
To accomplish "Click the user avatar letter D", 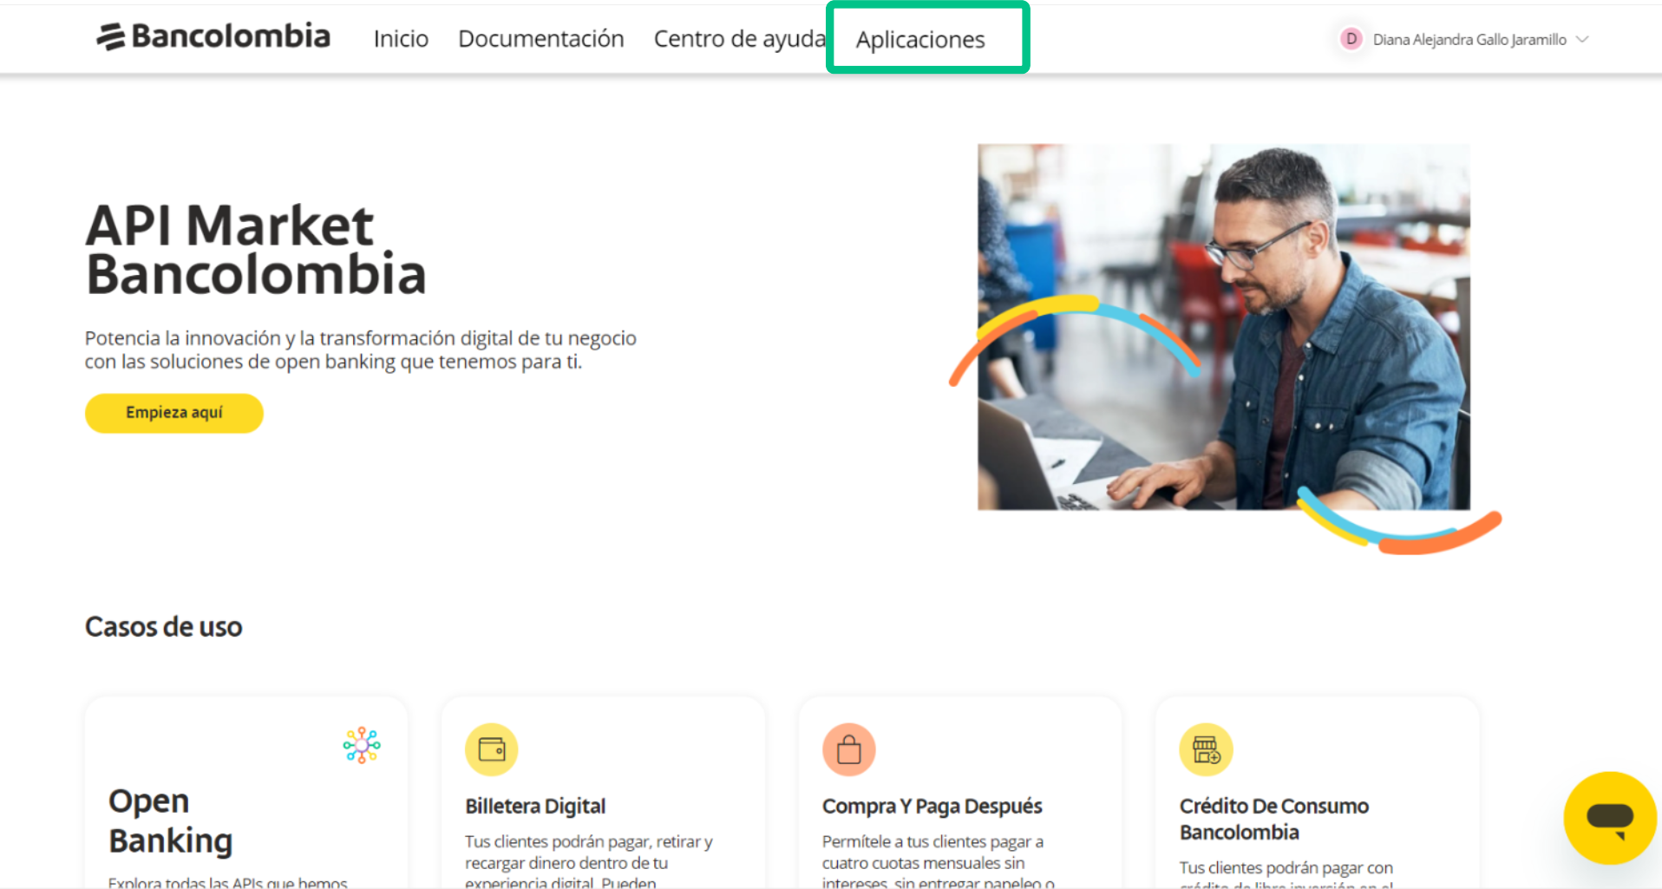I will coord(1351,39).
